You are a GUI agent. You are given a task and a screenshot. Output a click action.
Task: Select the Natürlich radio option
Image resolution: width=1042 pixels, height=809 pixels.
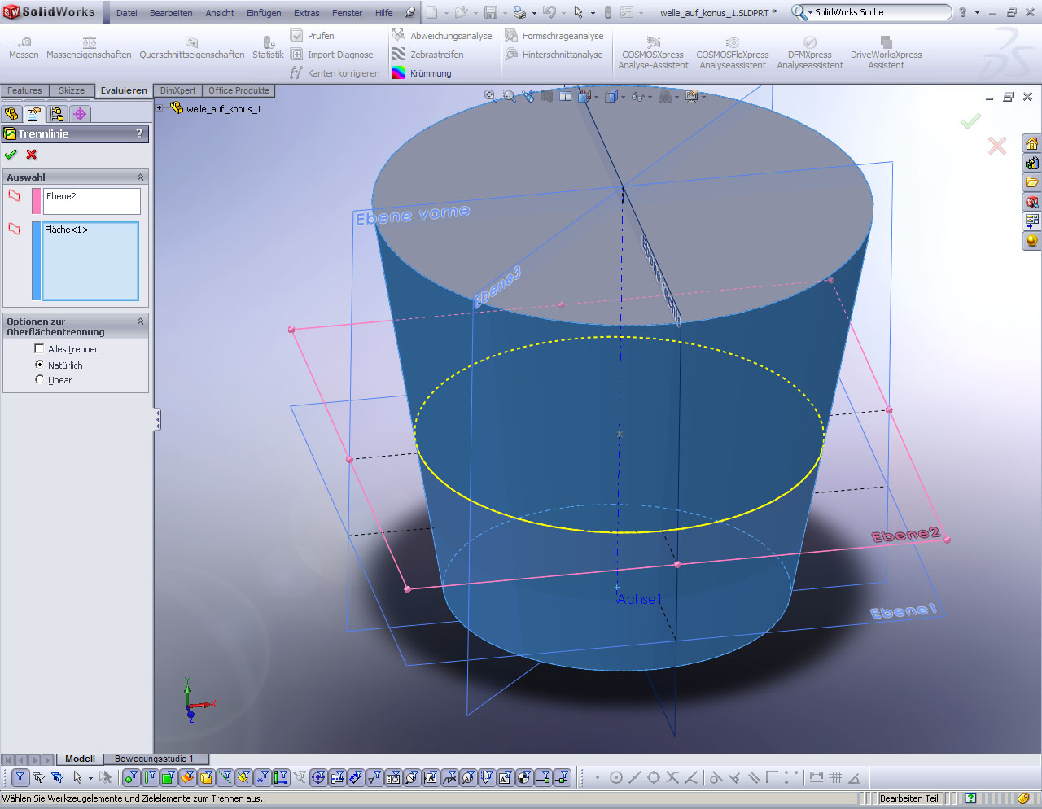pyautogui.click(x=39, y=365)
